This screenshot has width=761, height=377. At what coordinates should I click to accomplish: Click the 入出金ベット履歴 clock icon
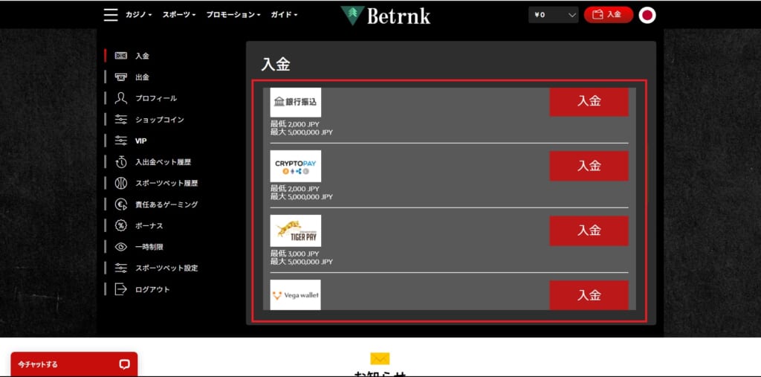pyautogui.click(x=121, y=162)
